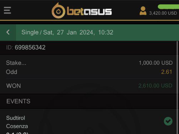
Task: Click the match score below Cosenza
Action: (17, 133)
